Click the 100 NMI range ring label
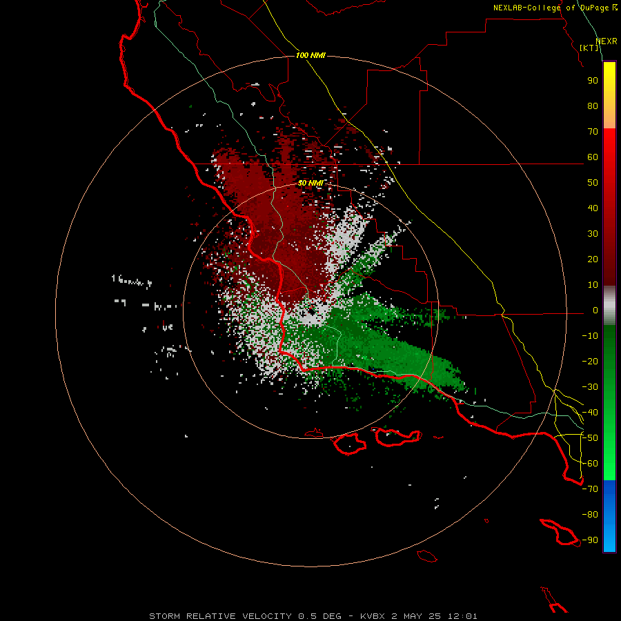 coord(310,55)
